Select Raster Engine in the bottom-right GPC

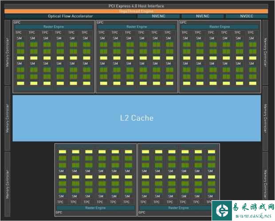178,208
